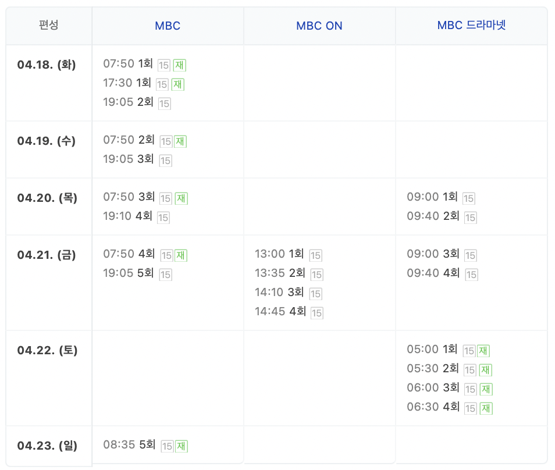The width and height of the screenshot is (555, 470).
Task: Click the 15 age rating badge beside 19:05 2회
Action: (x=164, y=104)
